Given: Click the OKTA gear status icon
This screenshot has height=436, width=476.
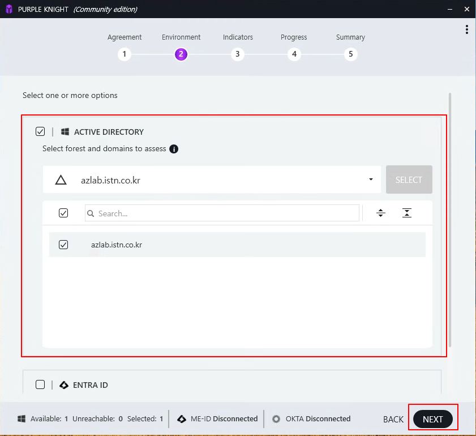Looking at the screenshot, I should pyautogui.click(x=276, y=419).
